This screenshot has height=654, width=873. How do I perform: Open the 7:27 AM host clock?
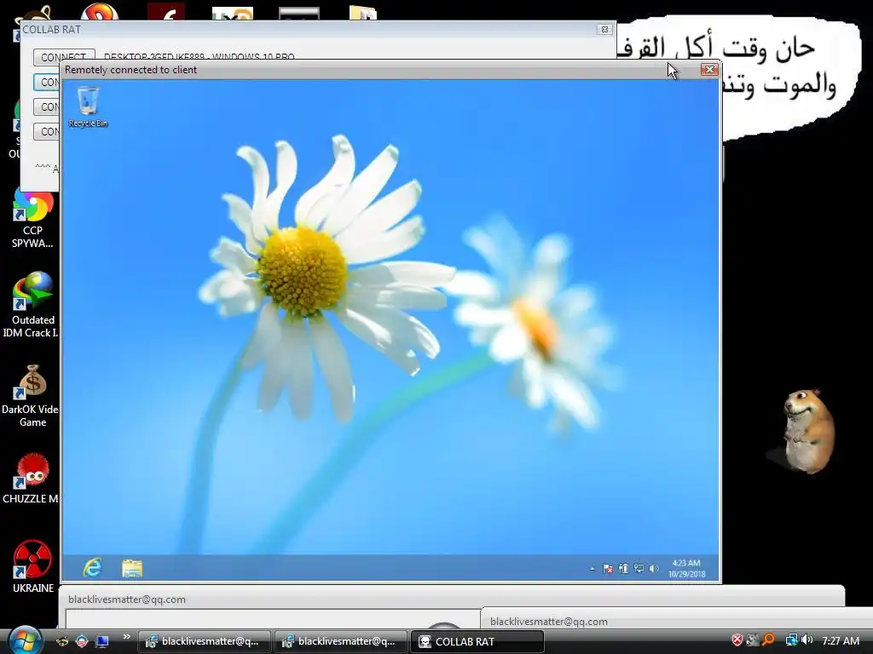[x=840, y=640]
